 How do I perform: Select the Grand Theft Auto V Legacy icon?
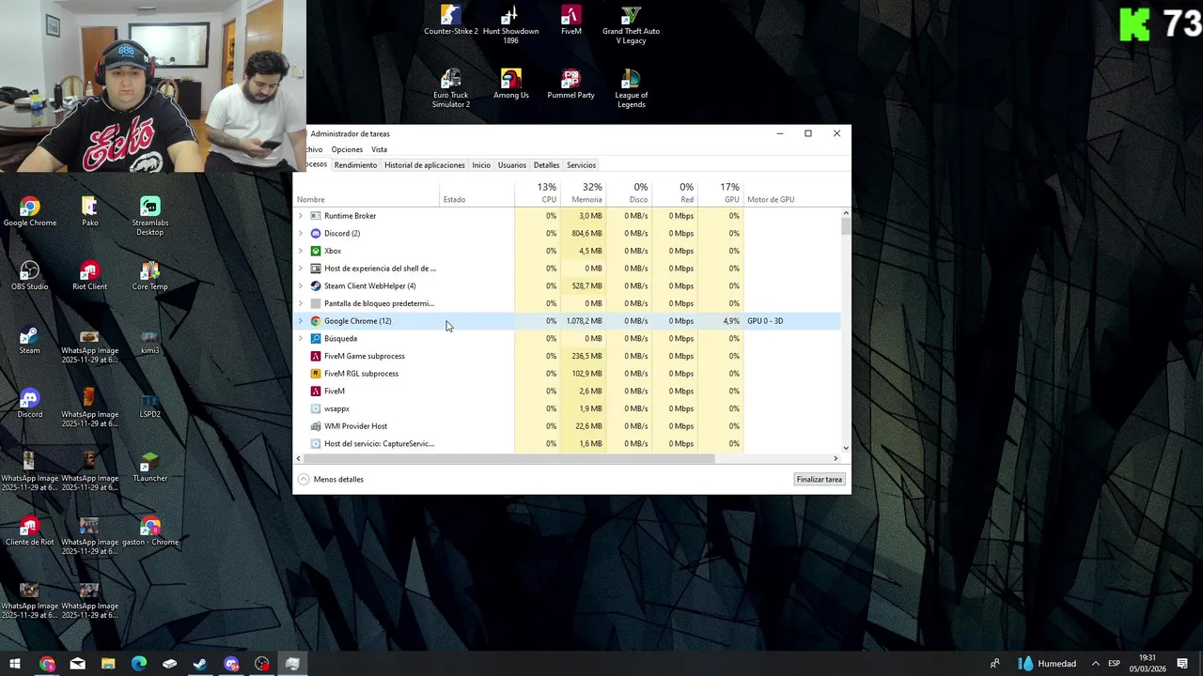click(631, 25)
